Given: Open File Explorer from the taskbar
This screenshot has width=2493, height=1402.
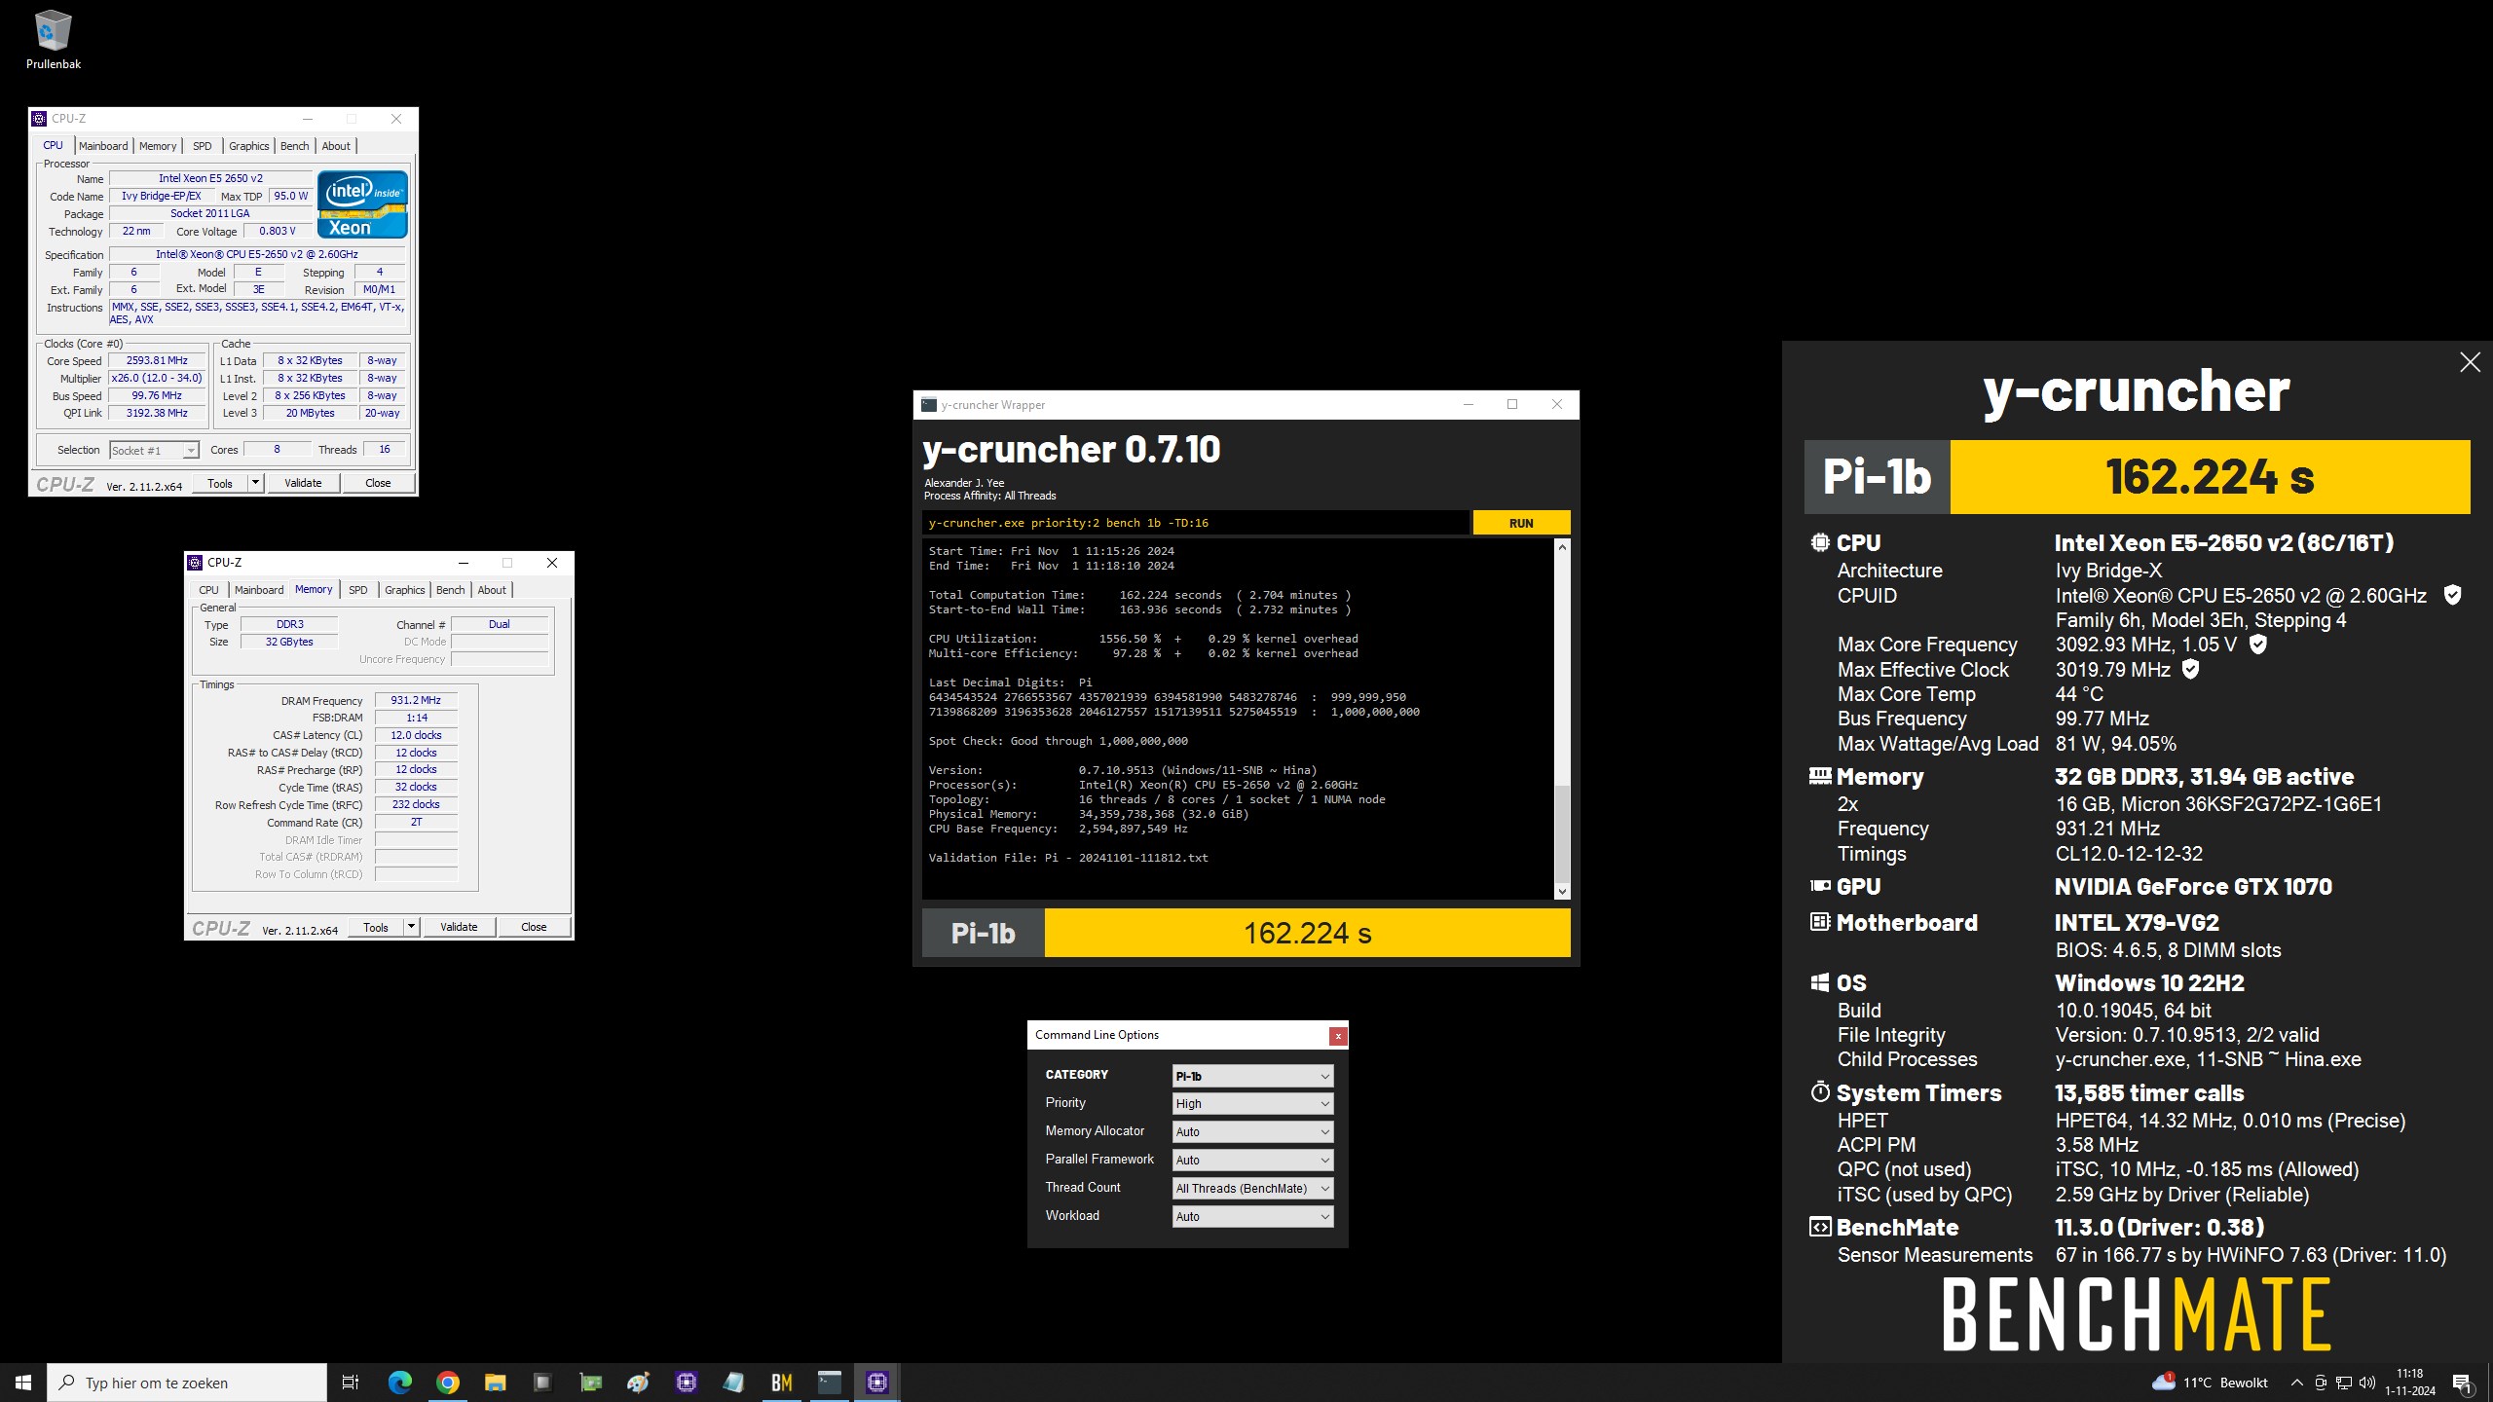Looking at the screenshot, I should 495,1383.
